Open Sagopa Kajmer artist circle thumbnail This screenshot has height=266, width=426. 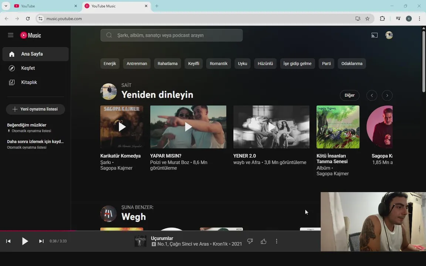379,127
